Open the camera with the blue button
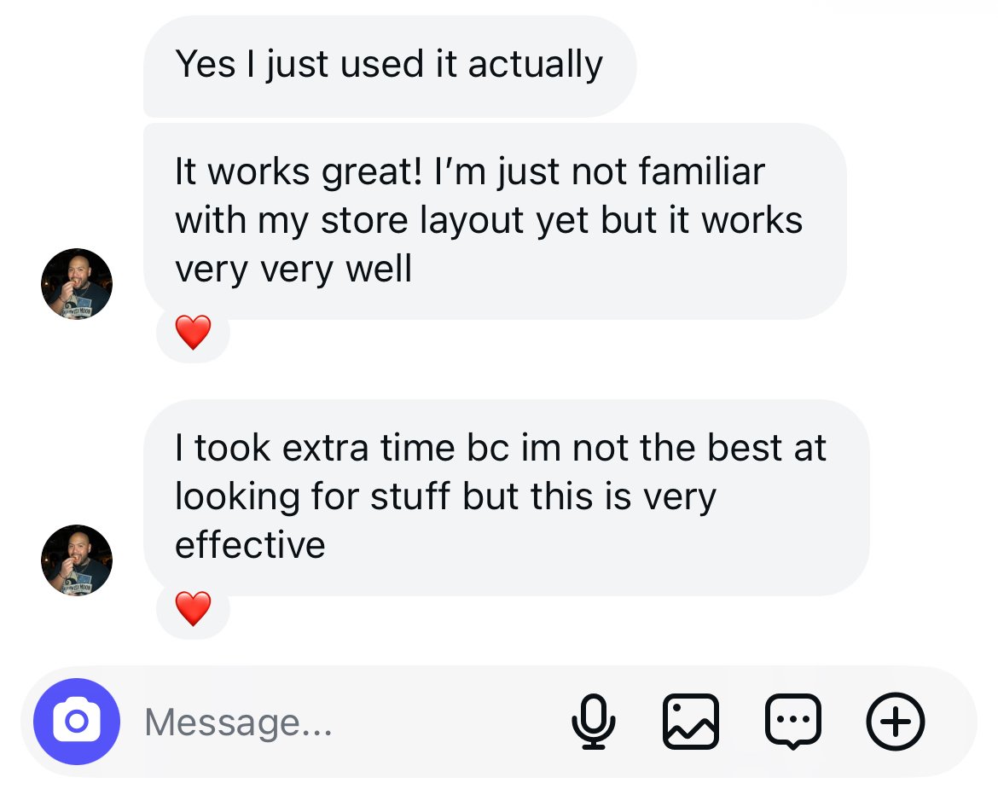This screenshot has height=789, width=998. pos(77,722)
